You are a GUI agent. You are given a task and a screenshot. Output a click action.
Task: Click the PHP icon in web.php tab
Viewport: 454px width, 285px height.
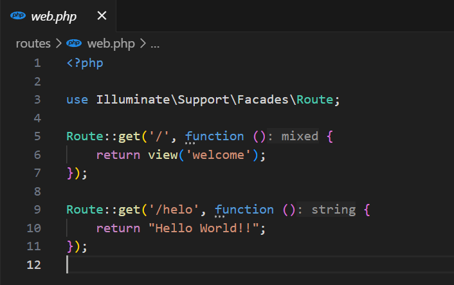(x=18, y=17)
